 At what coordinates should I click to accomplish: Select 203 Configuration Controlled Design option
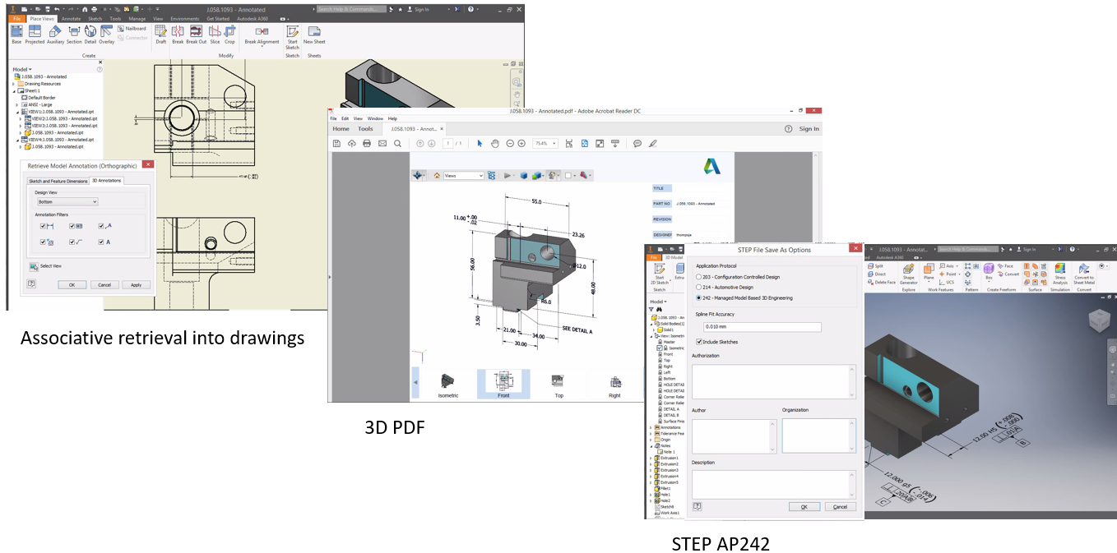click(699, 278)
